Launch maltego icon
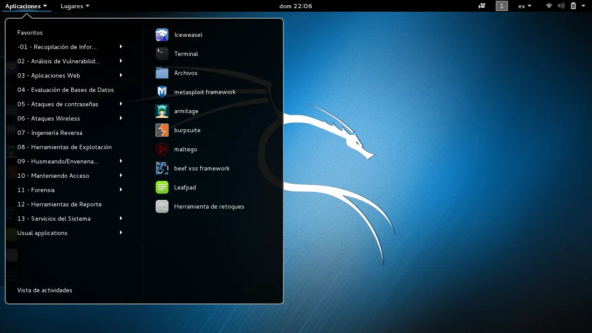The image size is (592, 333). click(162, 149)
